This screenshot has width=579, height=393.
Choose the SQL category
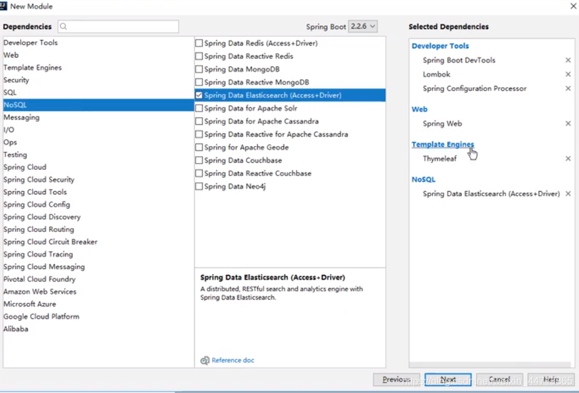point(98,92)
